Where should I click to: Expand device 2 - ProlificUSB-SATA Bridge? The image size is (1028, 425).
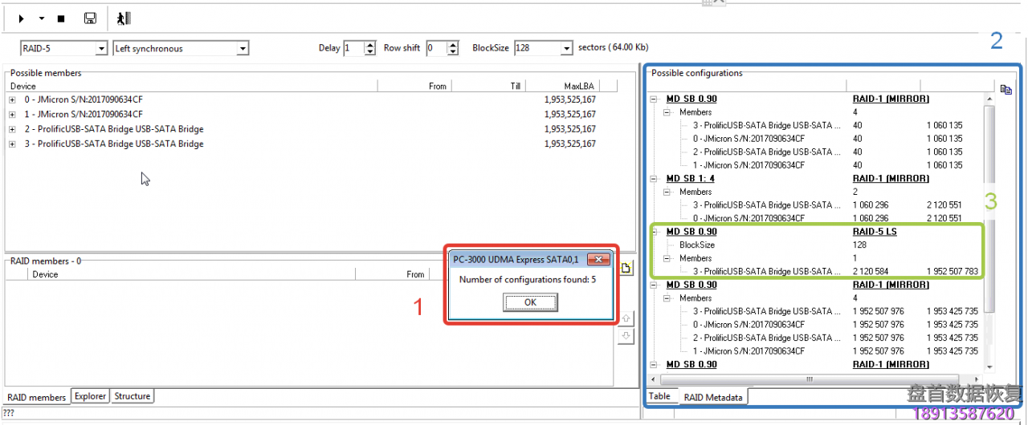coord(12,129)
